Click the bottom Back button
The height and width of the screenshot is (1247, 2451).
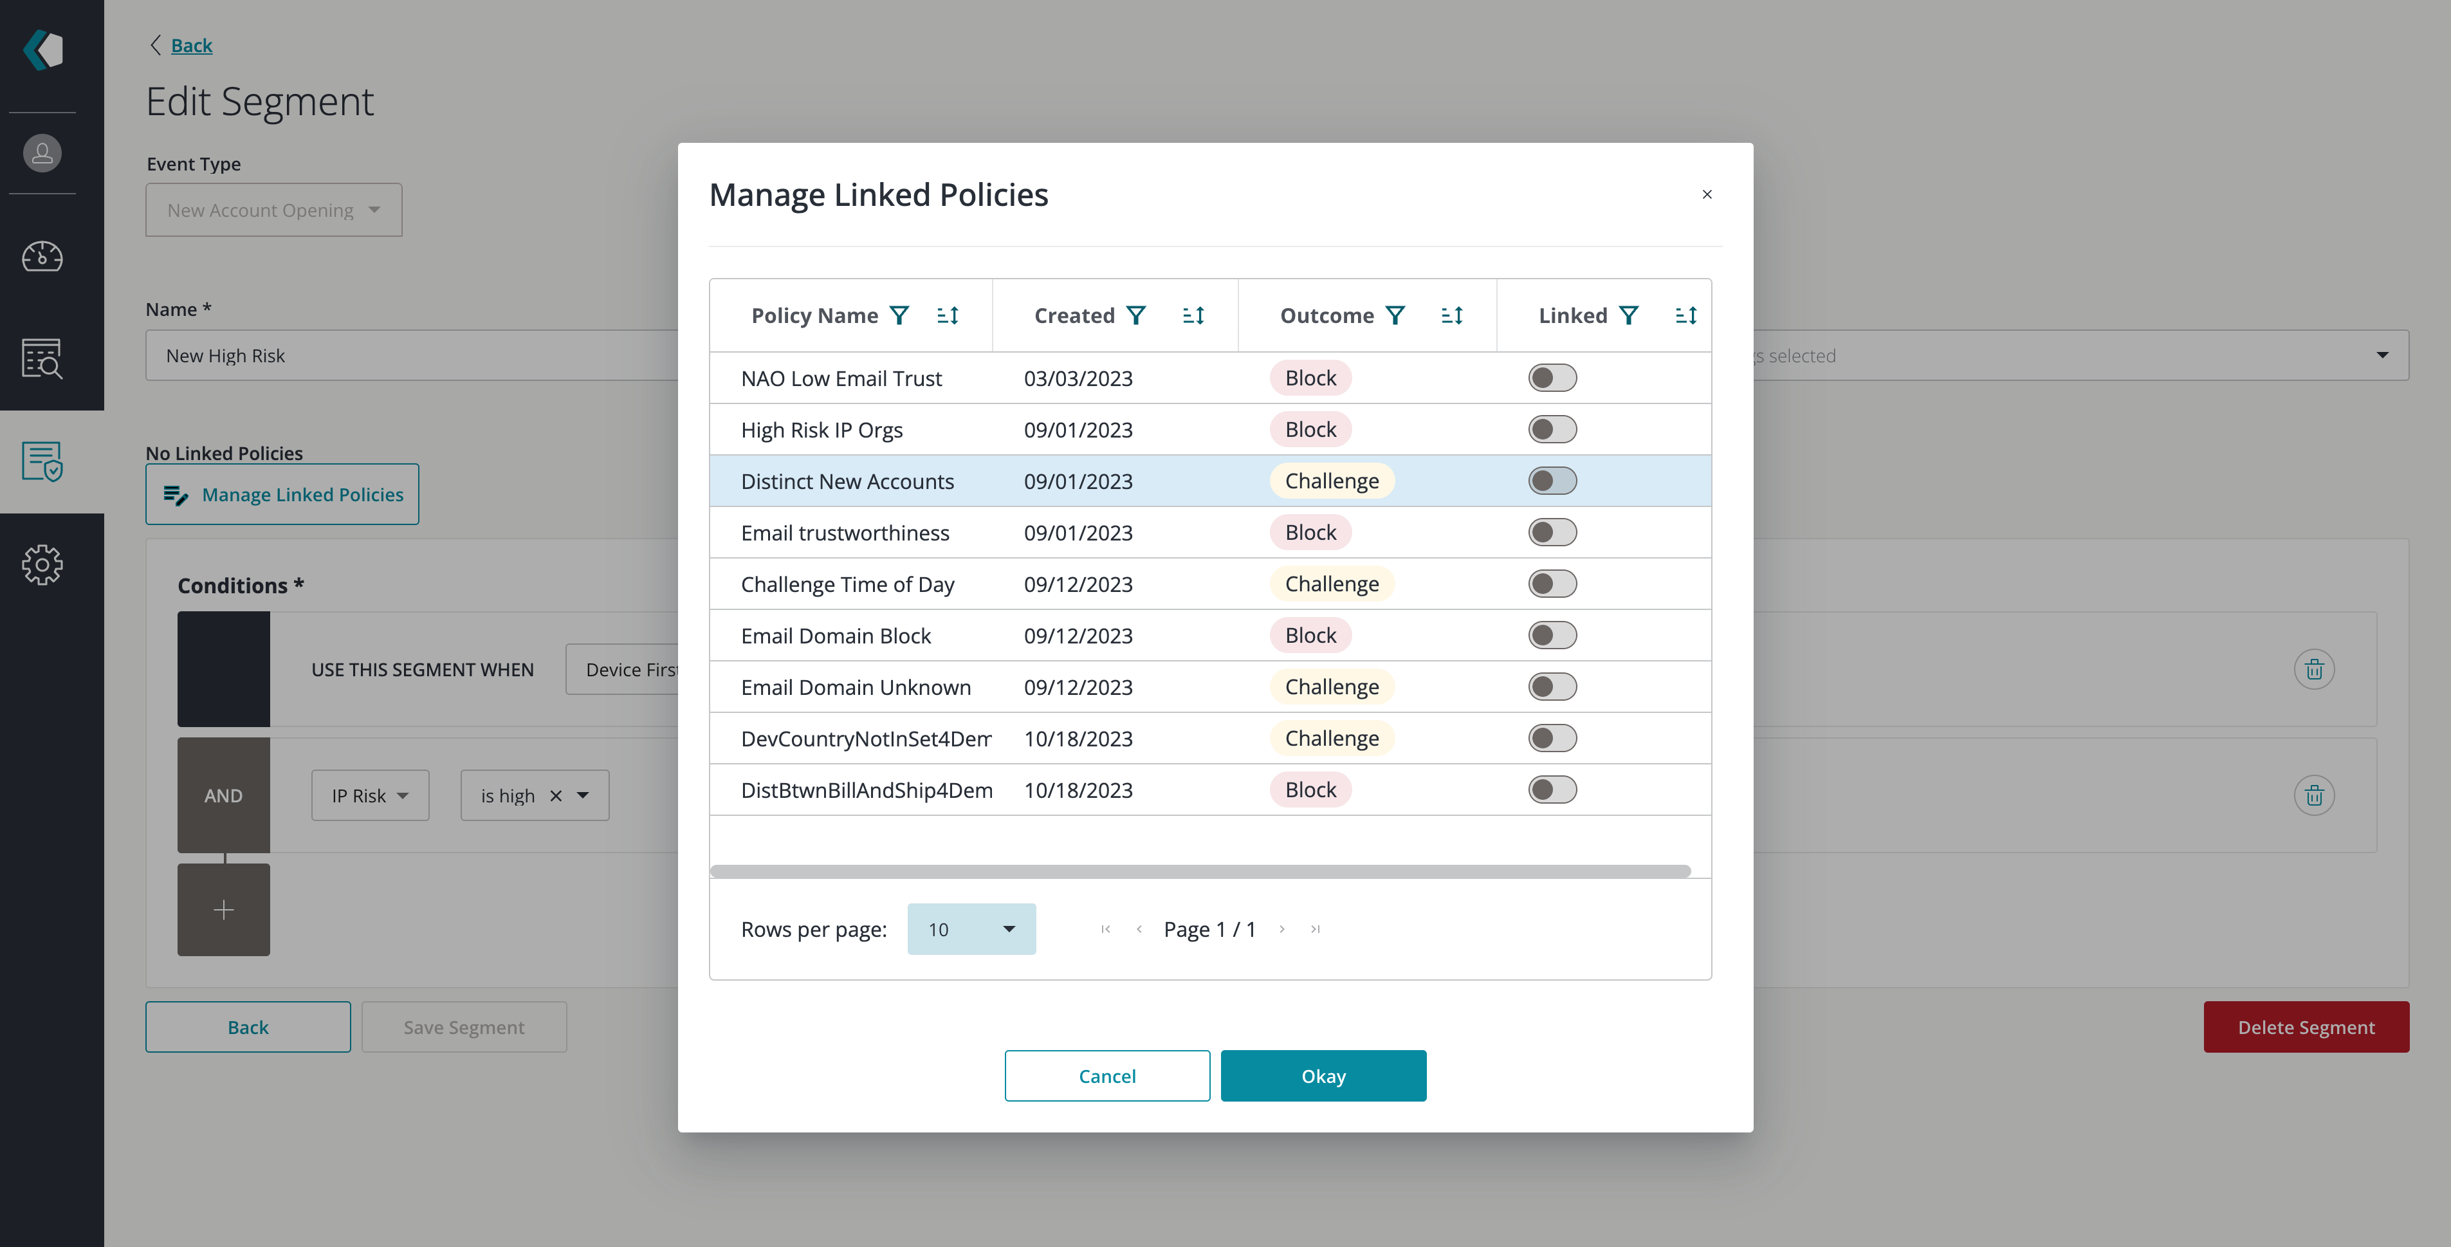[248, 1026]
